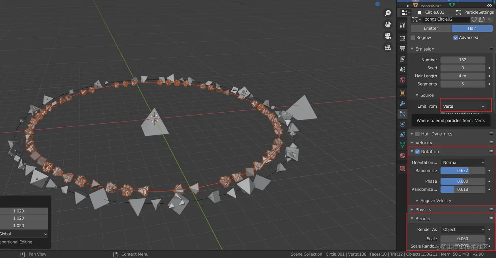Click zongziStar's green mesh data icon
The height and width of the screenshot is (258, 496).
coord(452,6)
